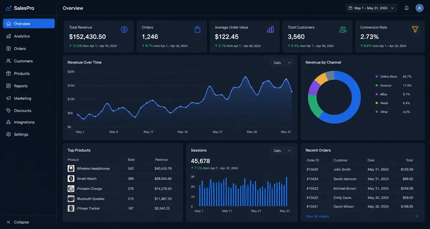430x229 pixels.
Task: Click the dollar icon on Total Revenue card
Action: click(124, 29)
